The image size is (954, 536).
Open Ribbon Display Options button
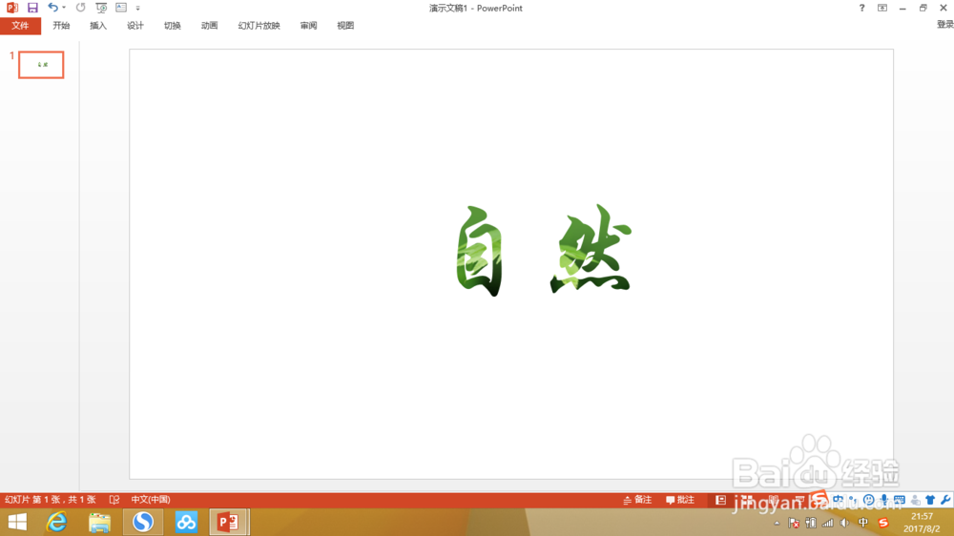coord(882,8)
